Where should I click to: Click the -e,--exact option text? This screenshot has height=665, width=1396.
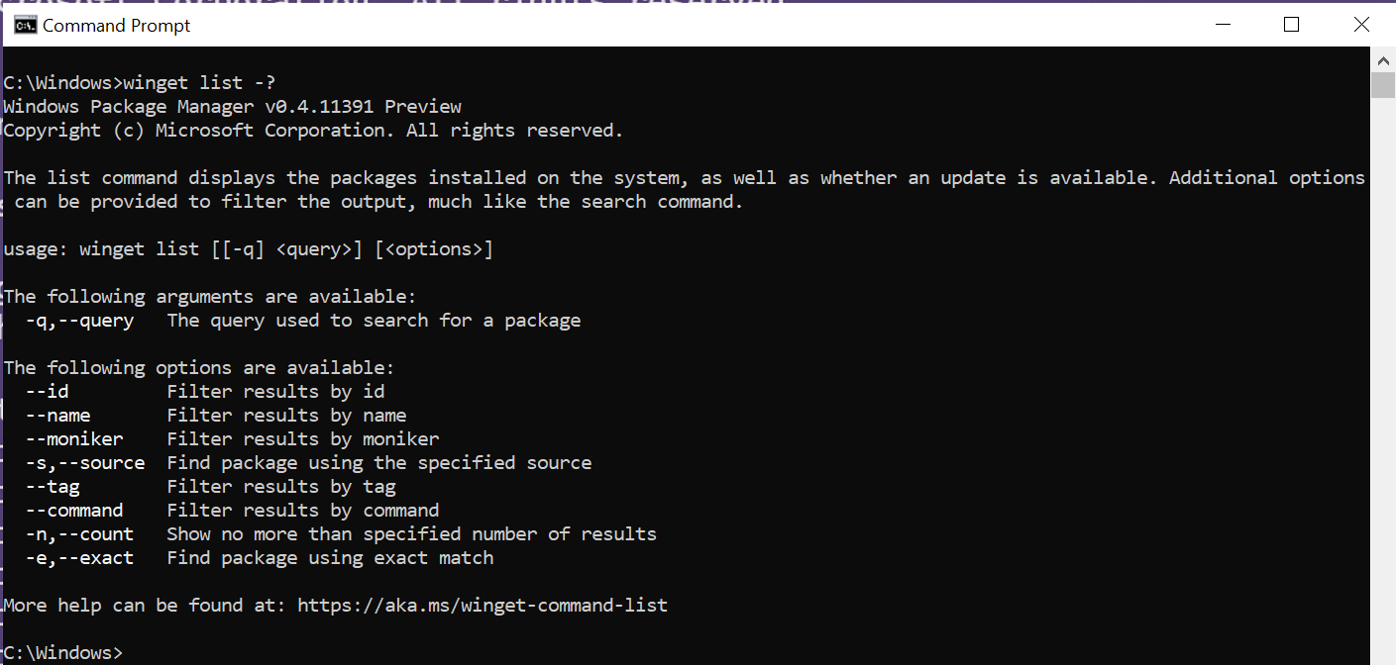(79, 557)
